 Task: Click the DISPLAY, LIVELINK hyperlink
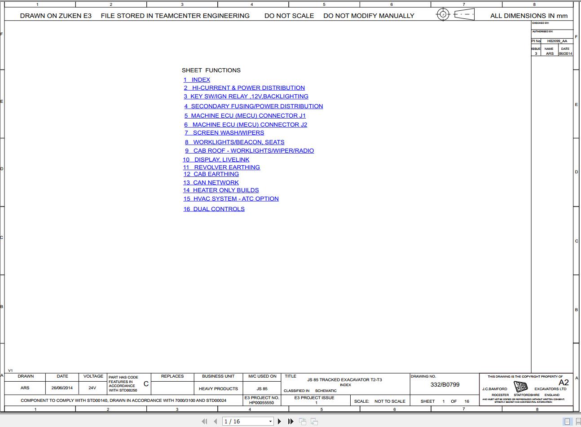click(x=216, y=159)
